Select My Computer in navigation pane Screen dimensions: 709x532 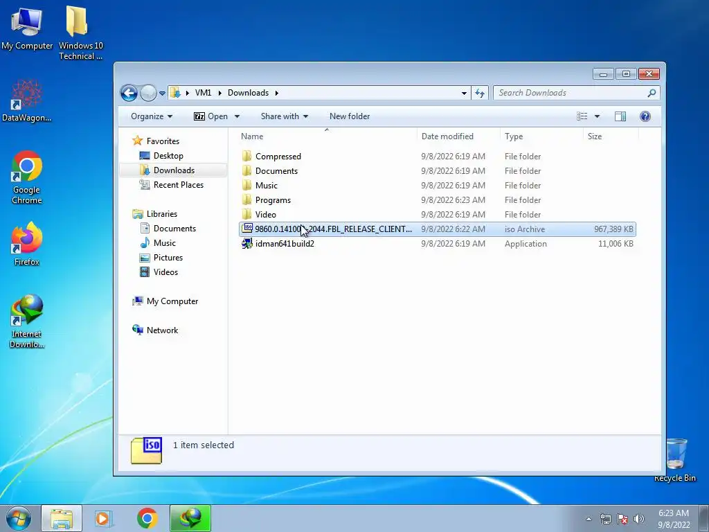click(165, 301)
